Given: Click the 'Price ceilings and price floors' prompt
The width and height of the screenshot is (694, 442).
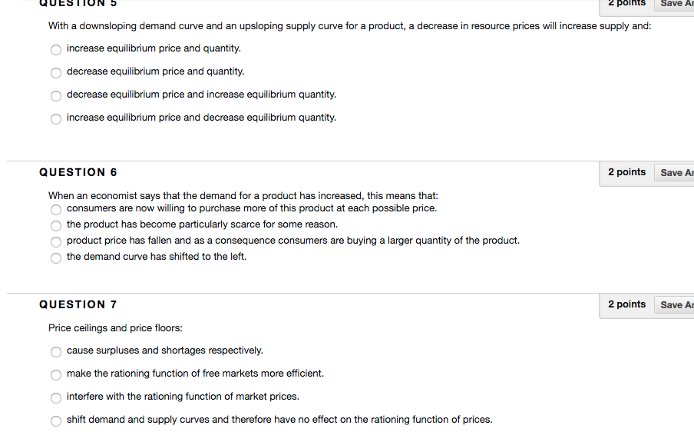Looking at the screenshot, I should click(x=115, y=328).
